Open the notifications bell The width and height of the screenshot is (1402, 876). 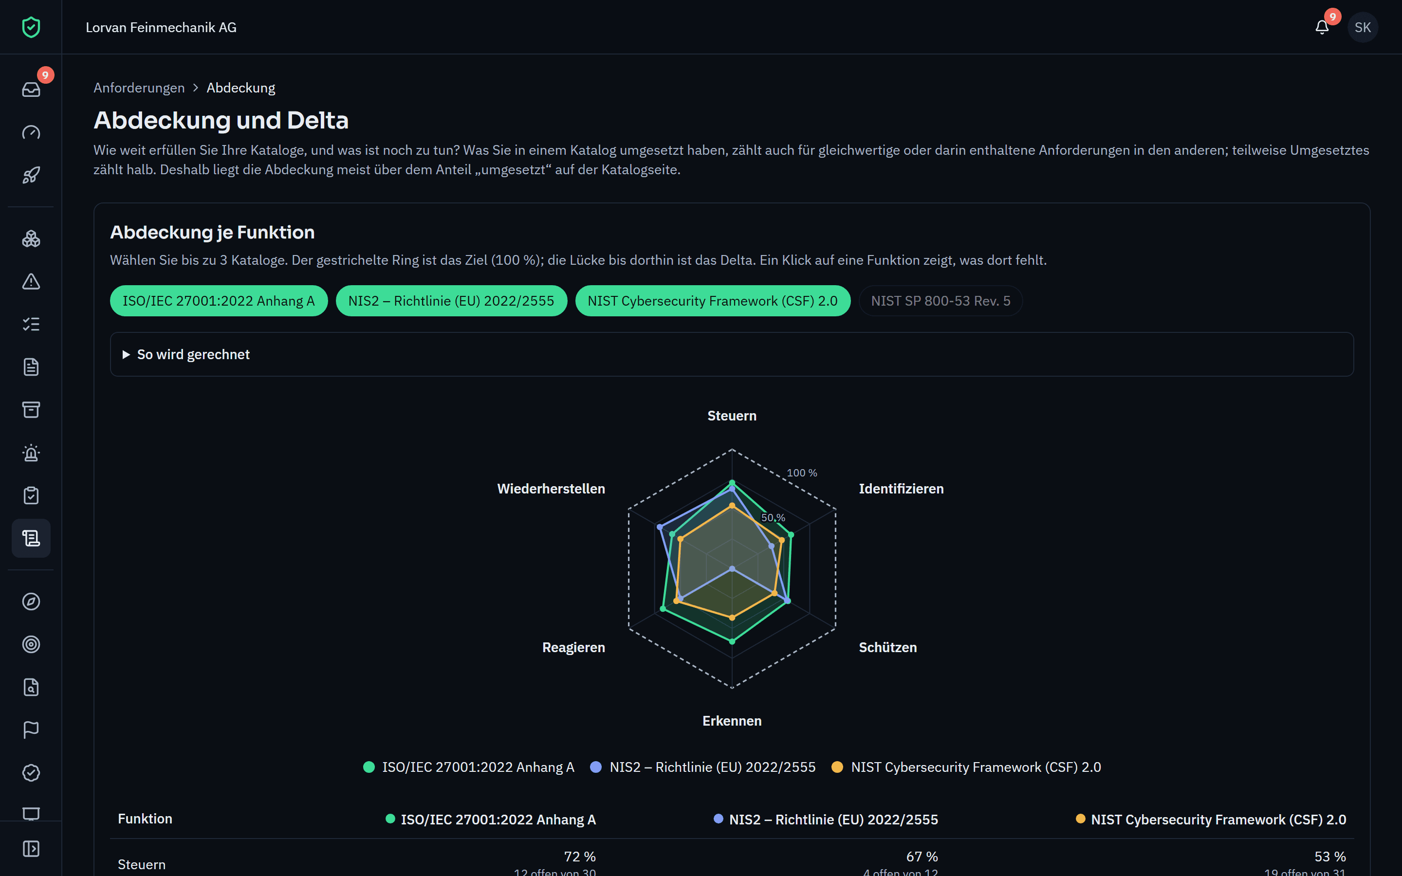[1322, 27]
